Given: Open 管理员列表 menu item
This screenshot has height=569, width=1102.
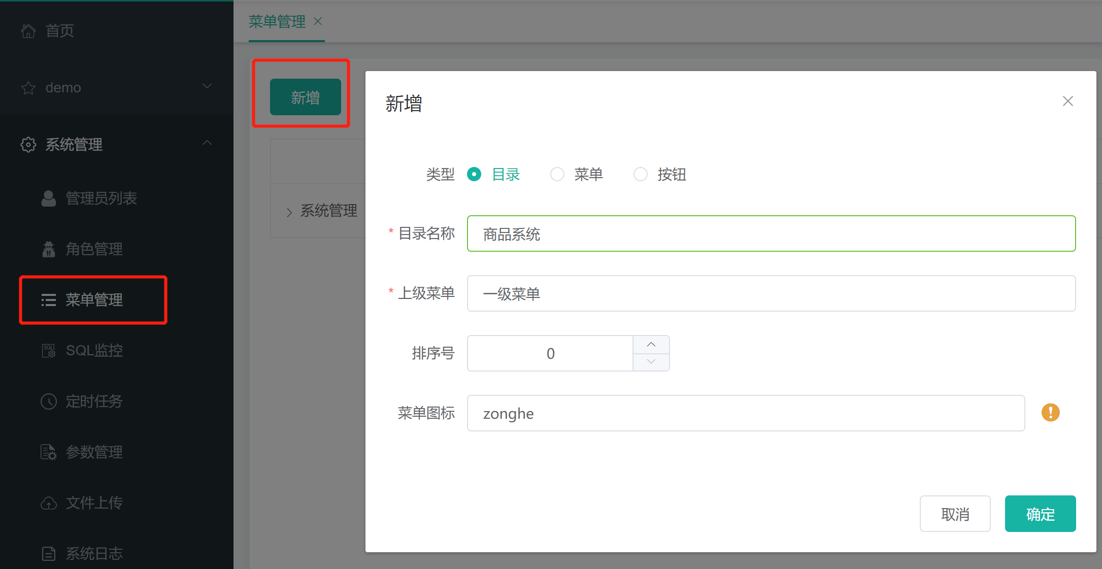Looking at the screenshot, I should pyautogui.click(x=117, y=198).
